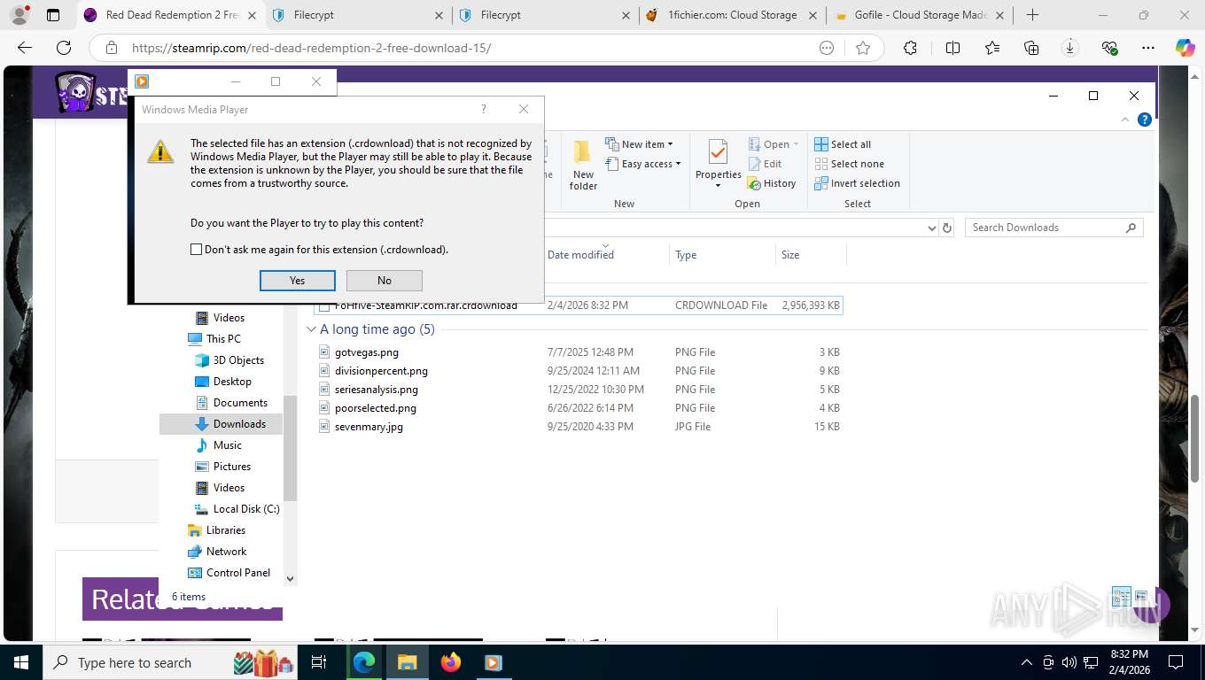Open address bar history dropdown in Explorer
This screenshot has height=680, width=1205.
(x=931, y=228)
